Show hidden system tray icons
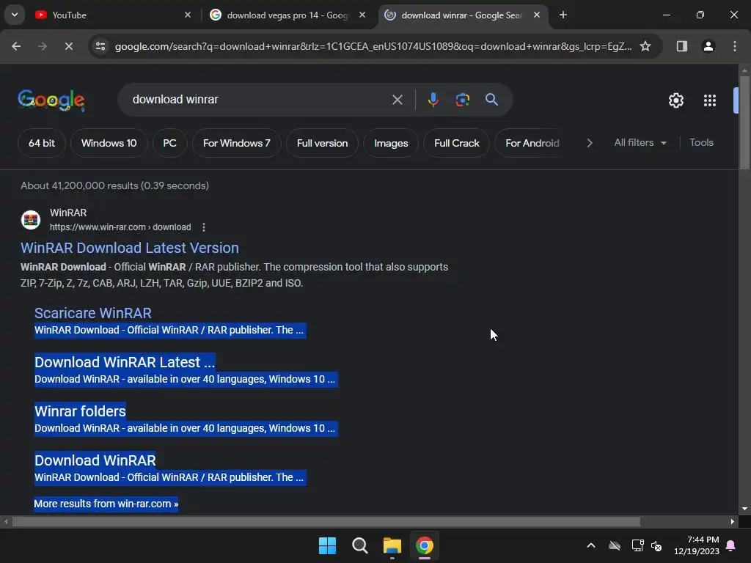Screen dimensions: 751x563 pyautogui.click(x=591, y=545)
